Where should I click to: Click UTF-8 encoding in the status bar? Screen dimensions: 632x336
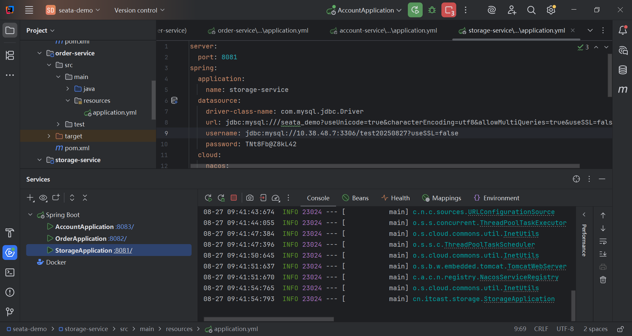[565, 329]
